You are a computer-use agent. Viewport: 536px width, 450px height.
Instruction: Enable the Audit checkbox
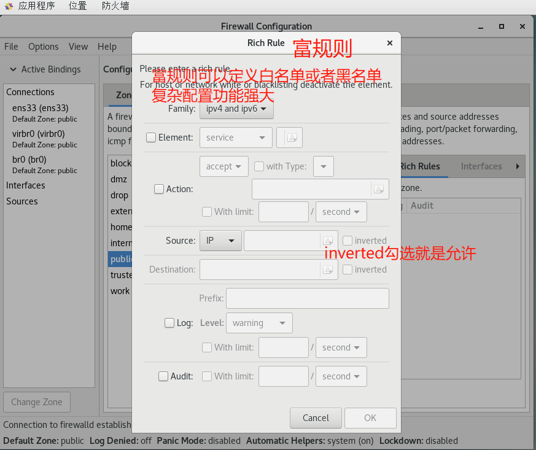(x=163, y=376)
